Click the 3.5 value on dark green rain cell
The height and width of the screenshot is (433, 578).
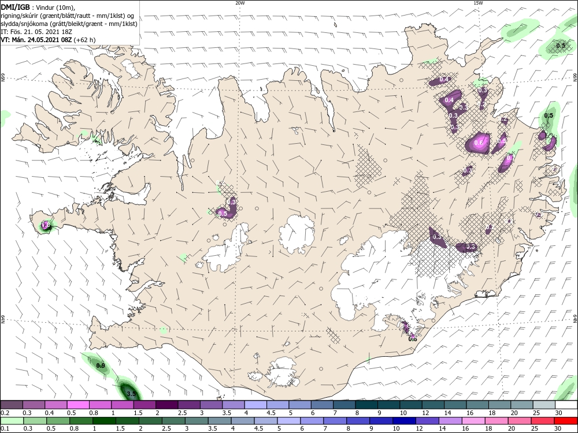click(131, 394)
